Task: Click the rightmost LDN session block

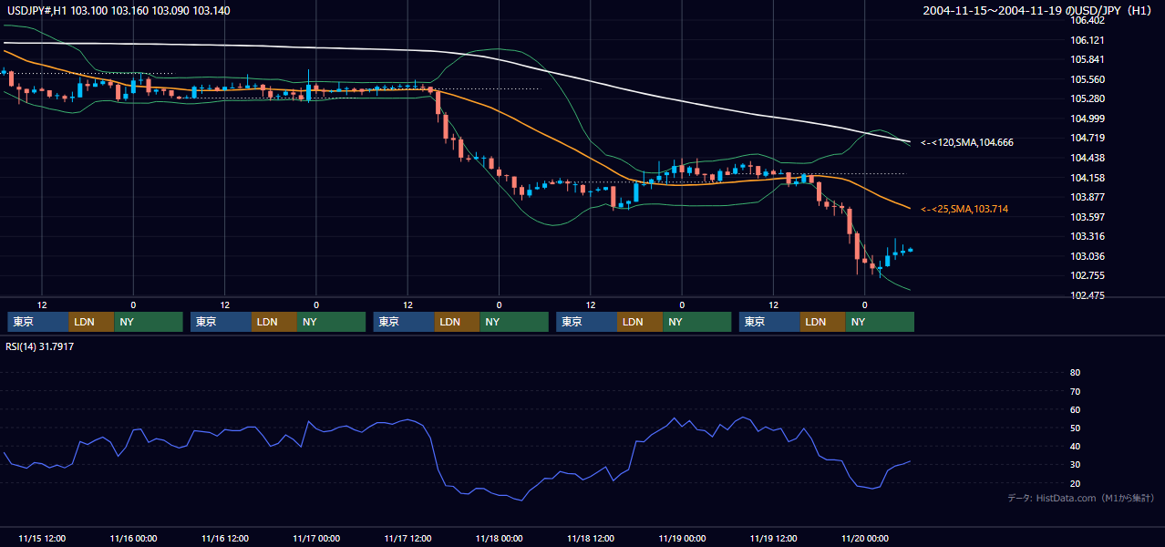Action: click(823, 322)
